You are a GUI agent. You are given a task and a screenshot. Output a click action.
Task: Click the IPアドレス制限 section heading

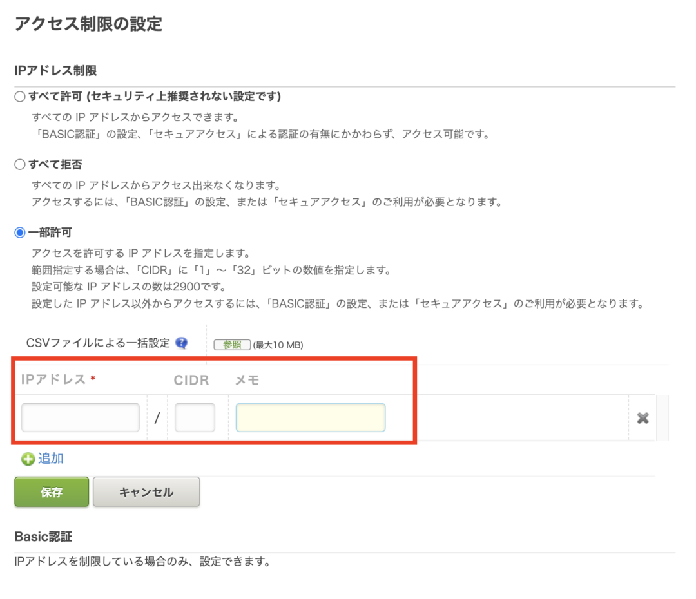click(55, 71)
